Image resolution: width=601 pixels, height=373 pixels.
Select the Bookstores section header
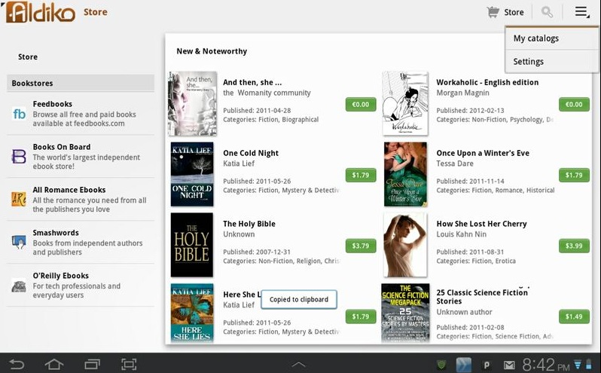click(81, 83)
